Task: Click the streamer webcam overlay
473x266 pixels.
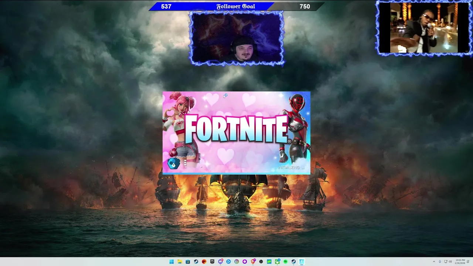Action: [236, 38]
